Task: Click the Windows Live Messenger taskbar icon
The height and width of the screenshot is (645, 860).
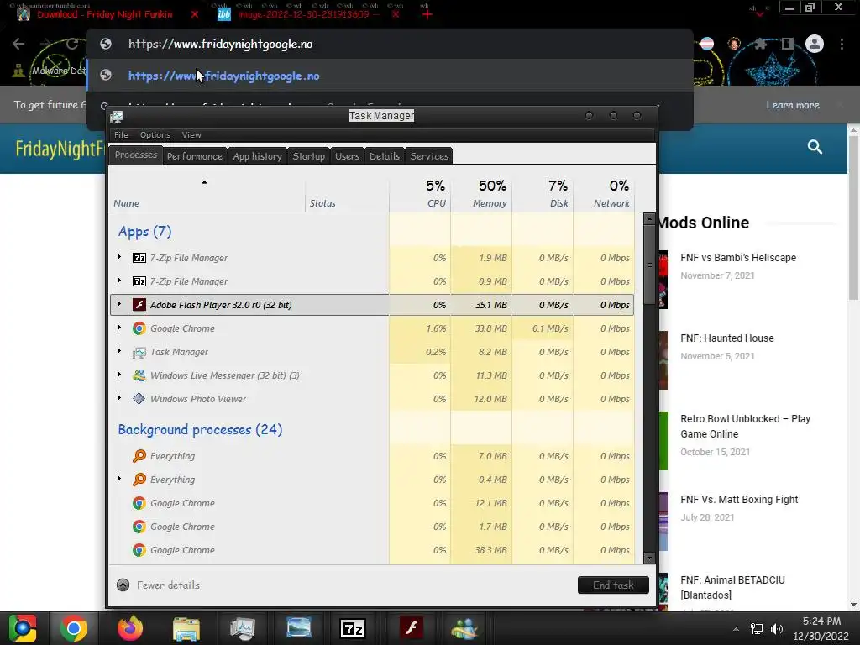Action: point(464,628)
